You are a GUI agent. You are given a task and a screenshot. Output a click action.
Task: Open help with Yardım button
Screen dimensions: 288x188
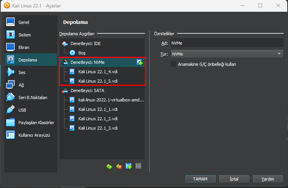pyautogui.click(x=268, y=179)
